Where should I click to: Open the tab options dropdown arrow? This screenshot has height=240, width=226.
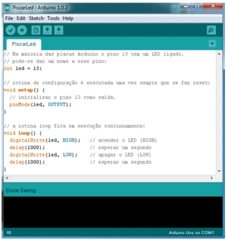click(x=212, y=43)
